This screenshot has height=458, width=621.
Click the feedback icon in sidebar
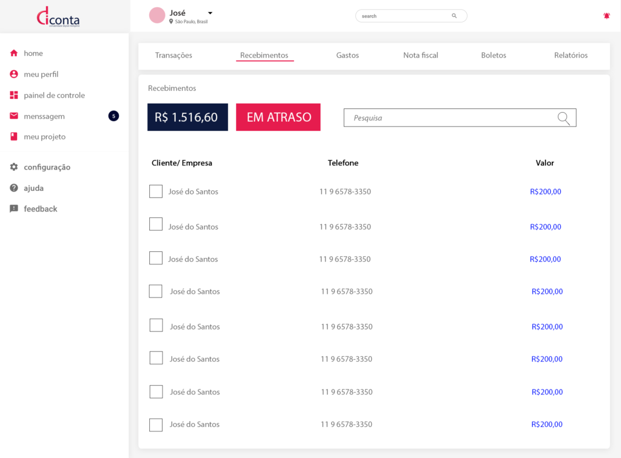(14, 209)
